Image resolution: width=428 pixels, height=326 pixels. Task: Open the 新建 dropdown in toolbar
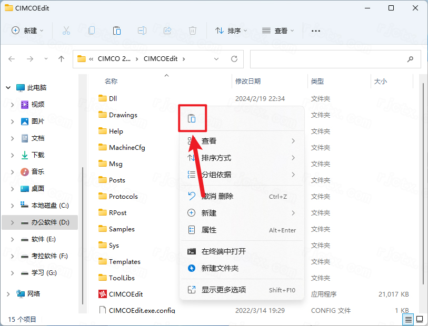coord(27,30)
